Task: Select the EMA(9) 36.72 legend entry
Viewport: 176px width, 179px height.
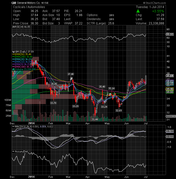Action: tap(21, 64)
